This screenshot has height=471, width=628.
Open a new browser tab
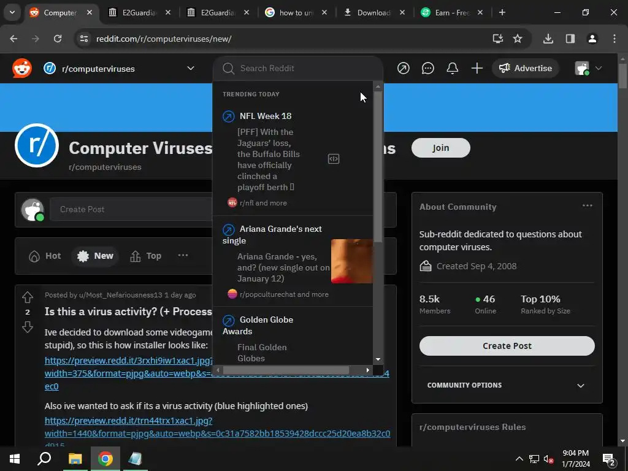coord(502,12)
